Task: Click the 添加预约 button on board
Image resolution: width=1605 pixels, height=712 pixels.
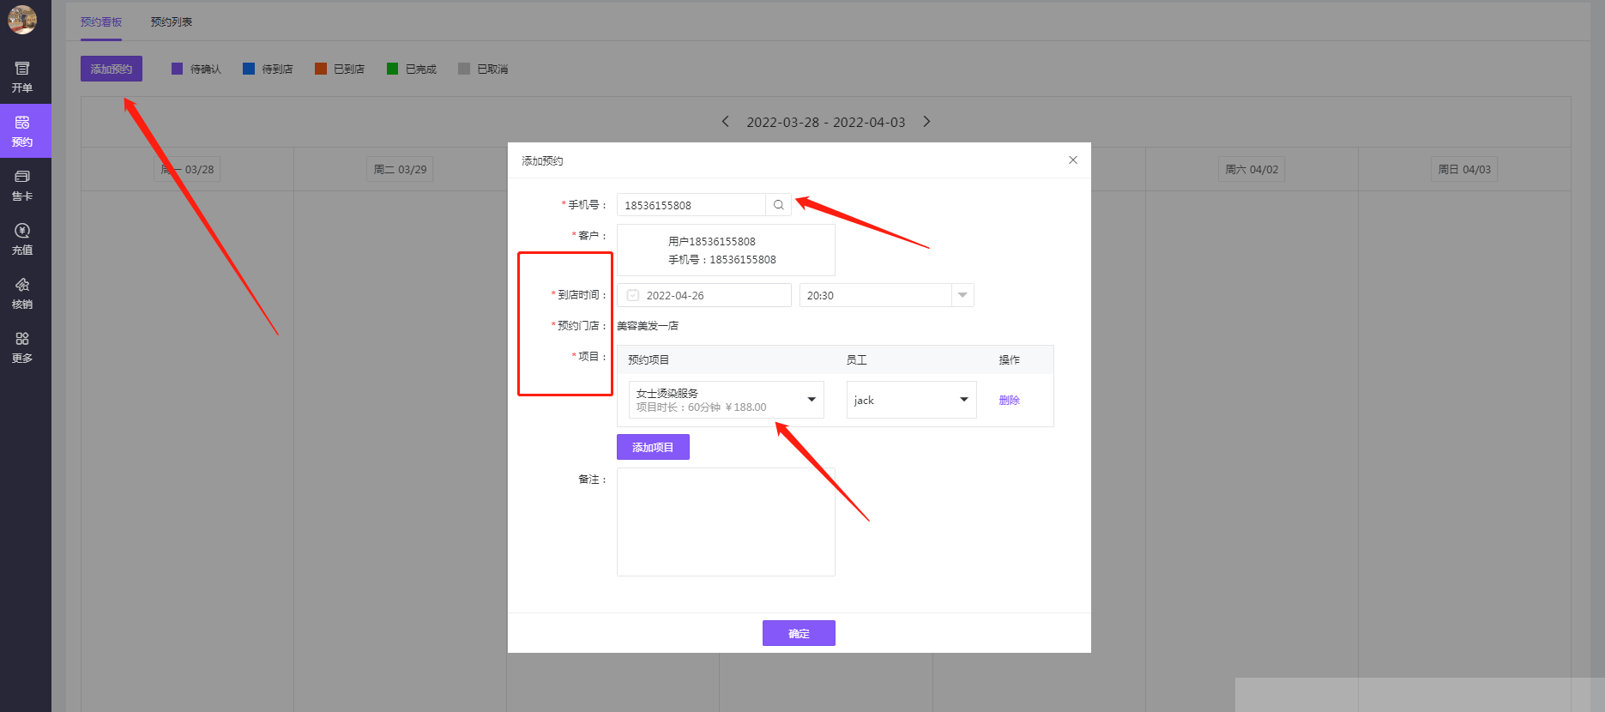Action: [112, 69]
